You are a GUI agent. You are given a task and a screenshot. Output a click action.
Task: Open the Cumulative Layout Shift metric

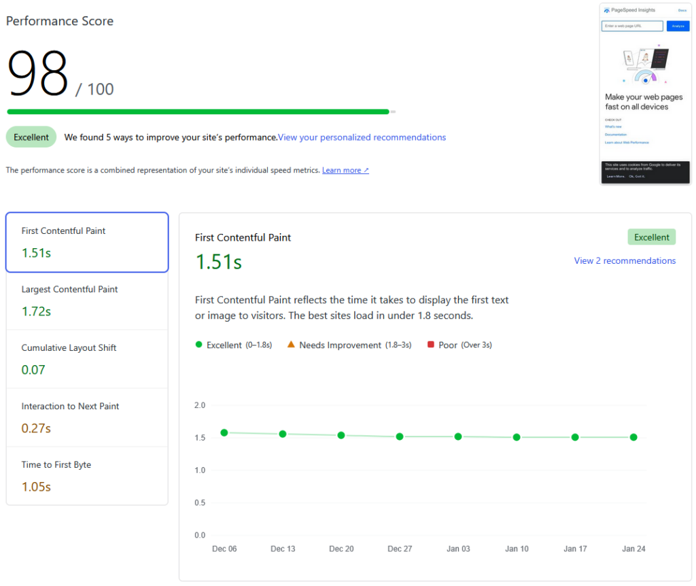pyautogui.click(x=87, y=359)
